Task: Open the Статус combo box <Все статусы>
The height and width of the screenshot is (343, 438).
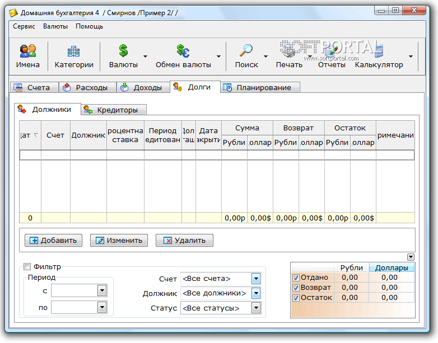Action: coord(221,308)
